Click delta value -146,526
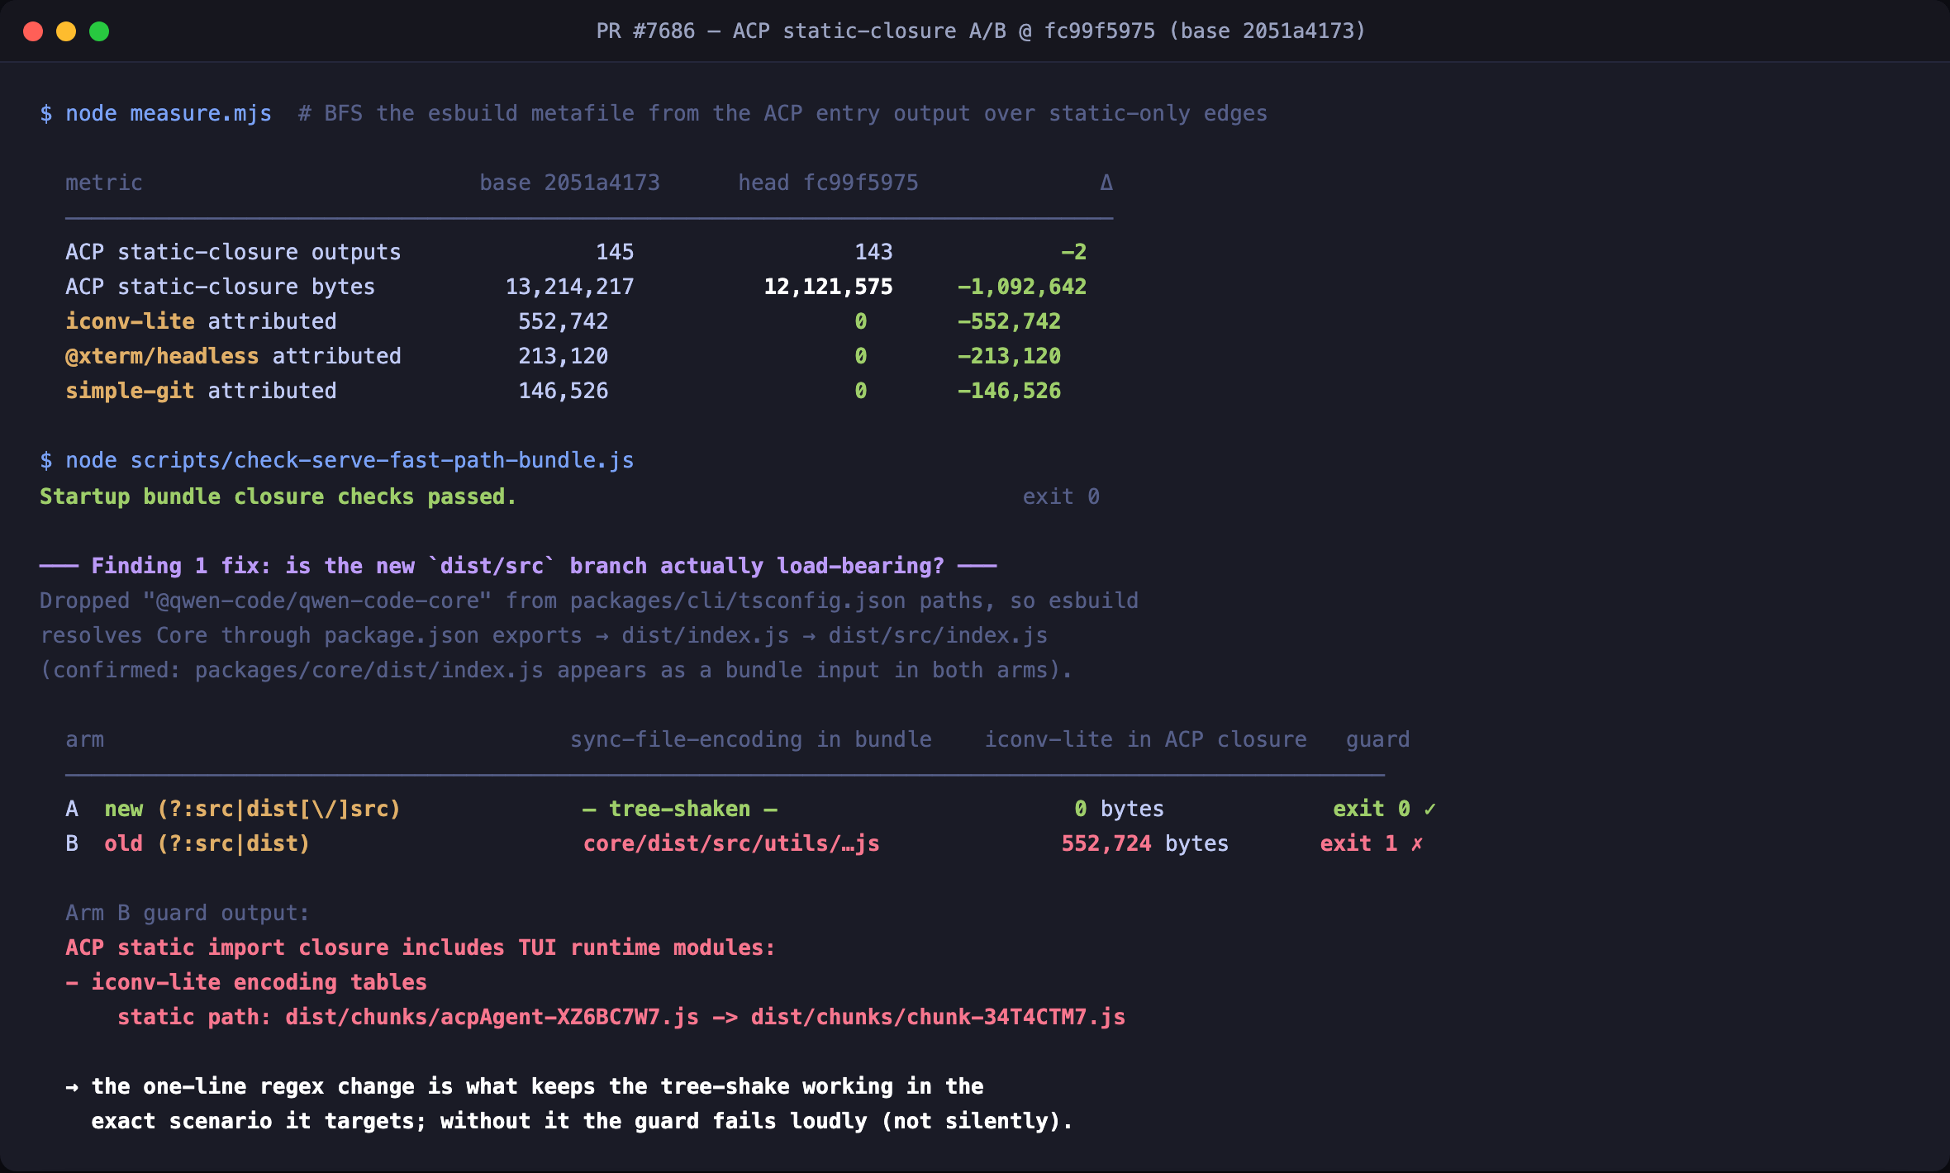 (x=1009, y=391)
